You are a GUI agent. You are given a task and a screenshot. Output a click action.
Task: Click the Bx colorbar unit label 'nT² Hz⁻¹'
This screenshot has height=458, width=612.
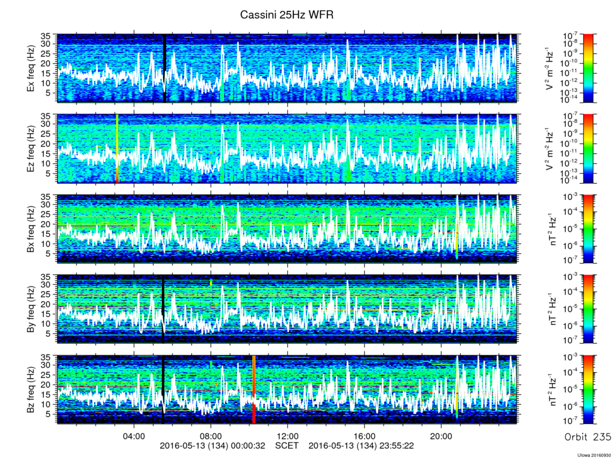pyautogui.click(x=553, y=229)
